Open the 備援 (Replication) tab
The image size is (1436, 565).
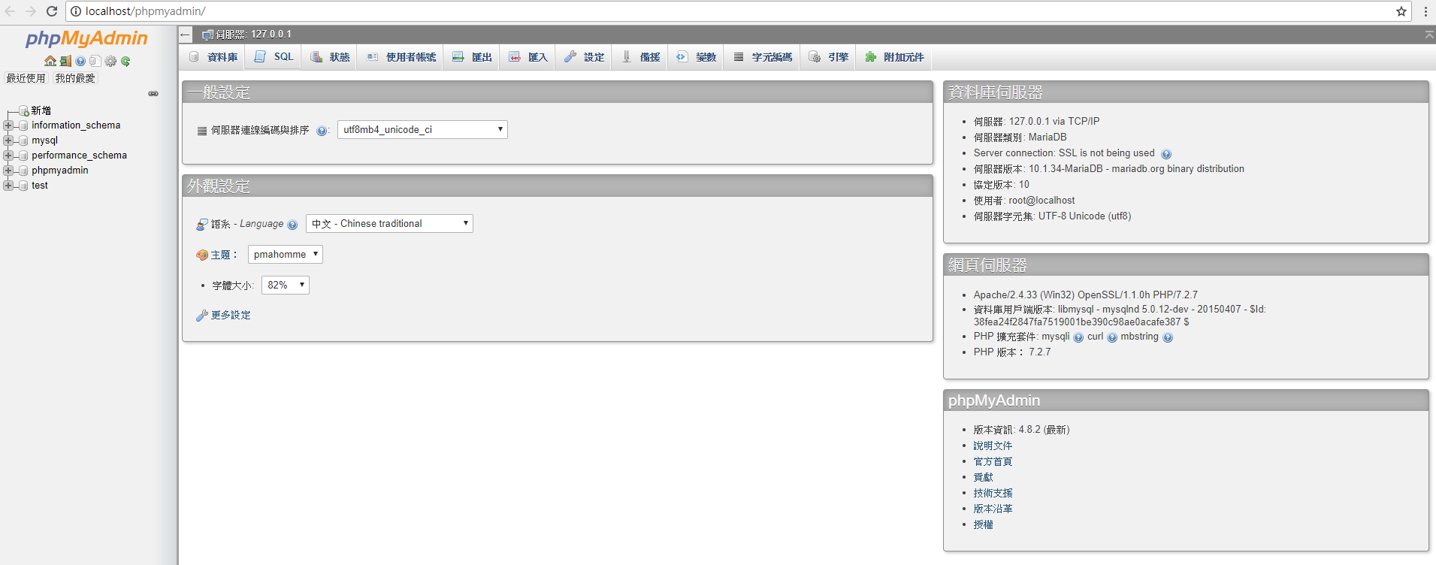640,57
